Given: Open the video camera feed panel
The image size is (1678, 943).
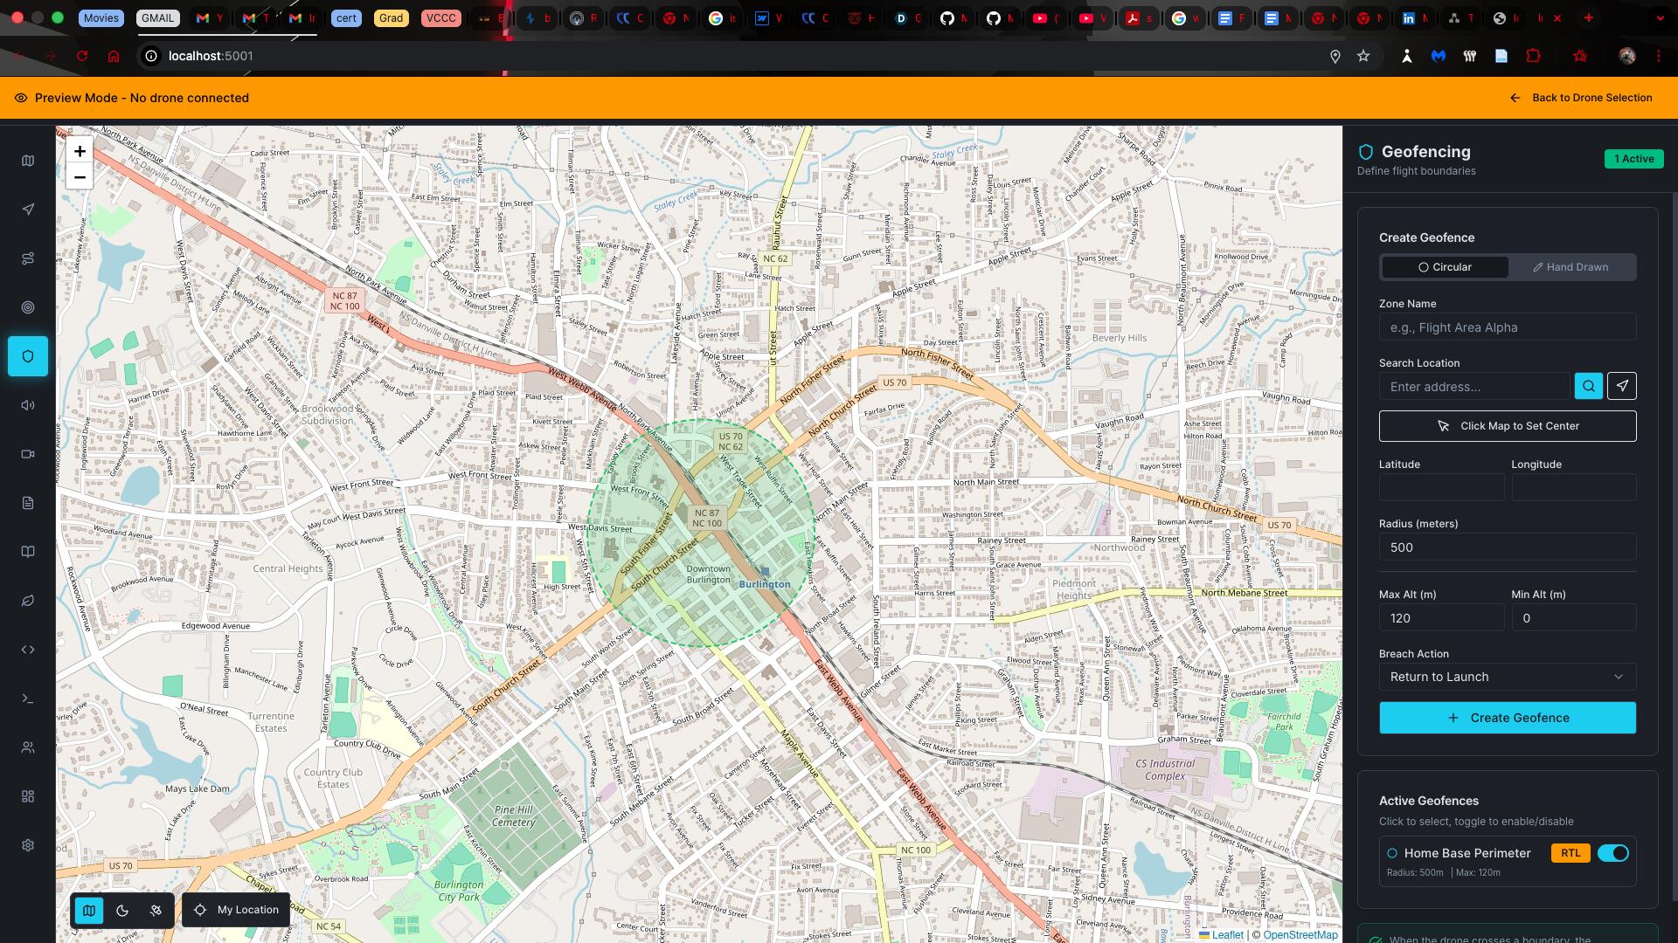Looking at the screenshot, I should pos(27,454).
